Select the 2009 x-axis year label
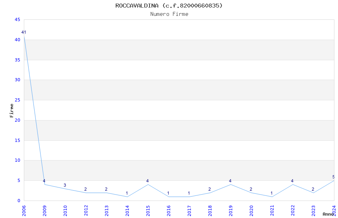 coord(45,210)
